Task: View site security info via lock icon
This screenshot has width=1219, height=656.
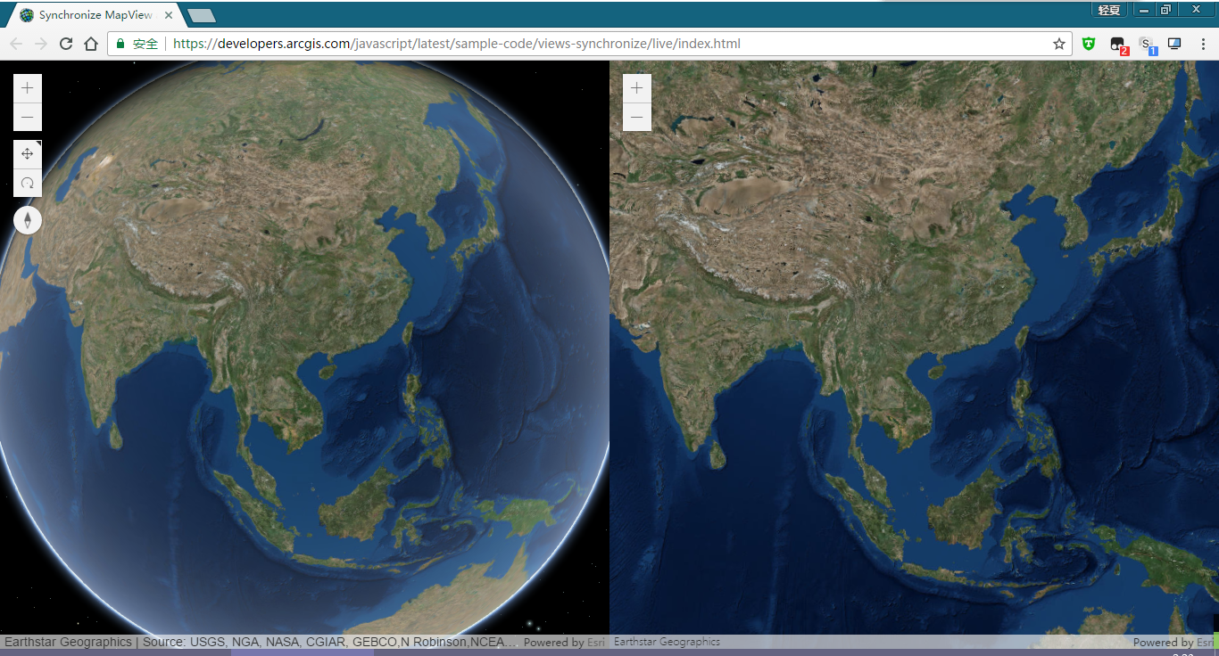Action: 120,44
